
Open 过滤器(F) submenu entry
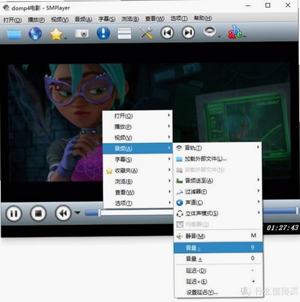(x=218, y=192)
